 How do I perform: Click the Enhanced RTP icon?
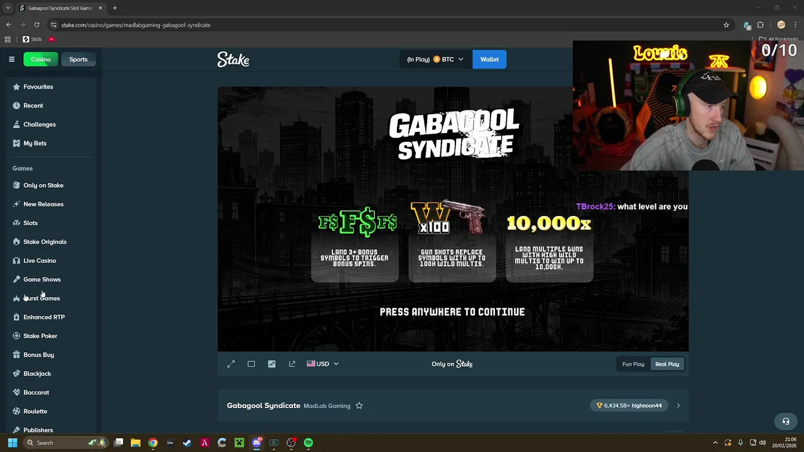(16, 317)
